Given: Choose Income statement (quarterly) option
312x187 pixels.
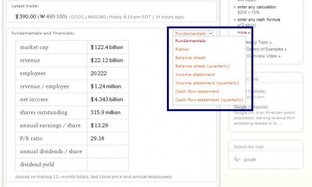Looking at the screenshot, I should pyautogui.click(x=207, y=83).
